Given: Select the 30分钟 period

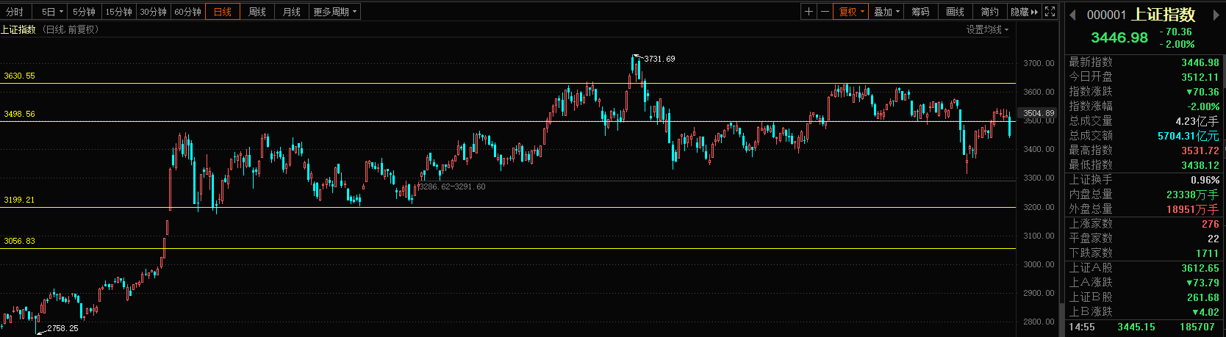Looking at the screenshot, I should pyautogui.click(x=153, y=12).
